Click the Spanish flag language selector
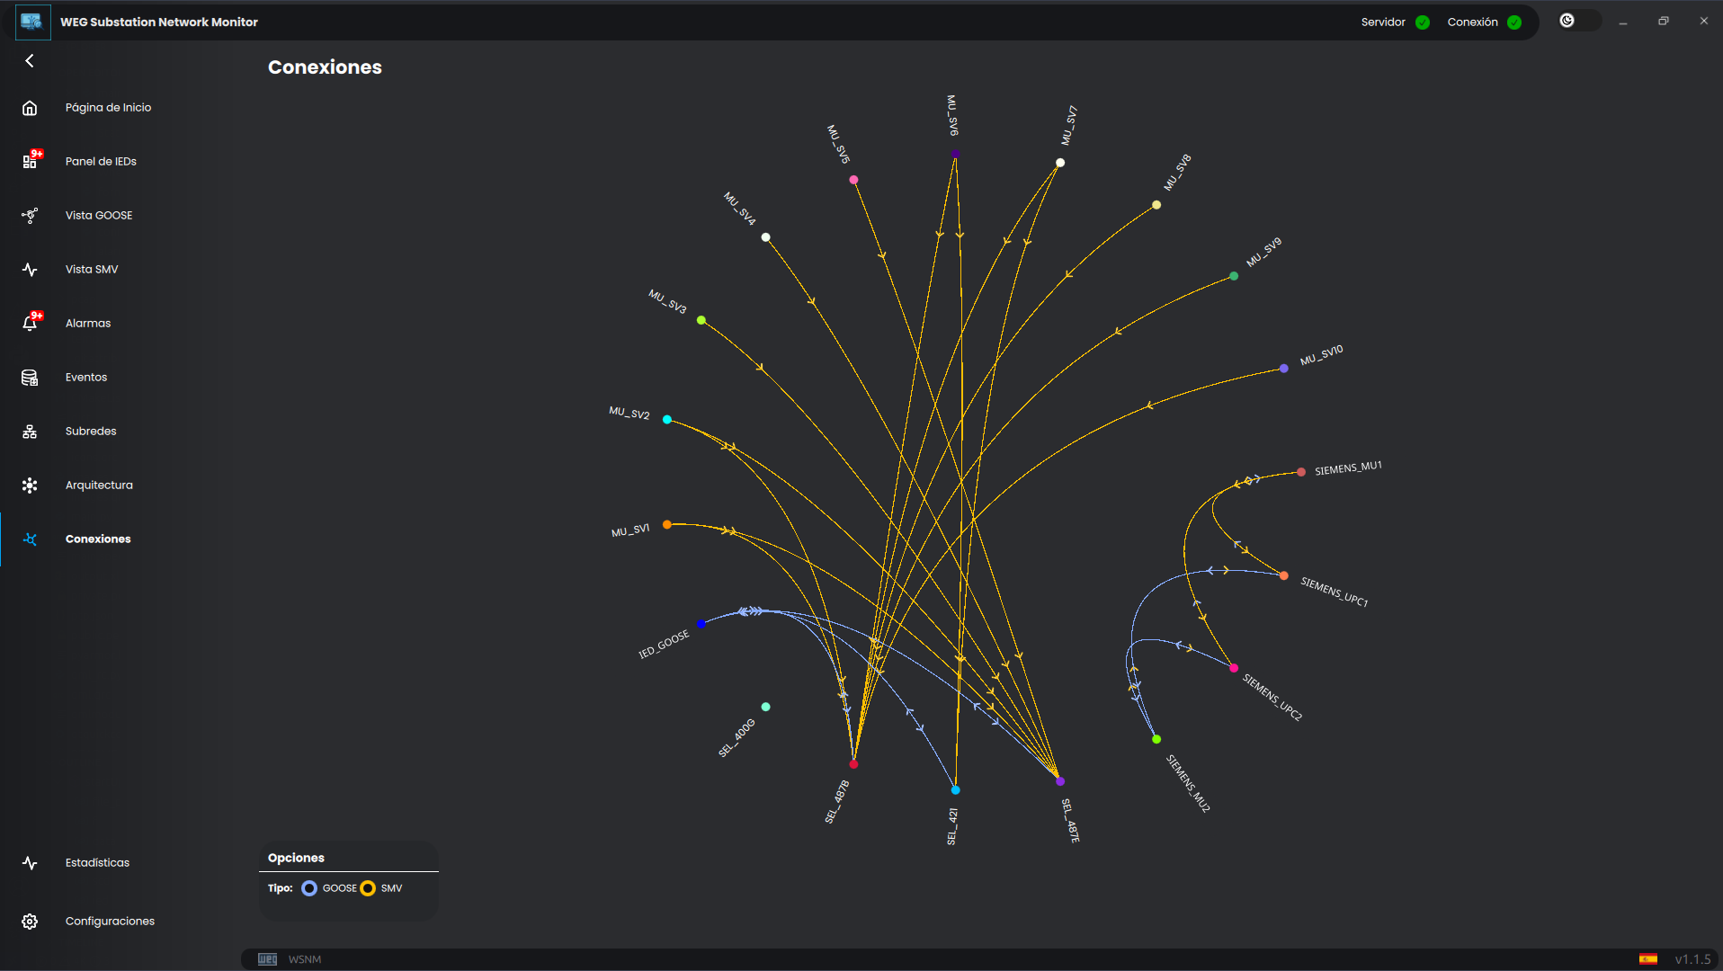This screenshot has height=971, width=1723. [x=1647, y=959]
